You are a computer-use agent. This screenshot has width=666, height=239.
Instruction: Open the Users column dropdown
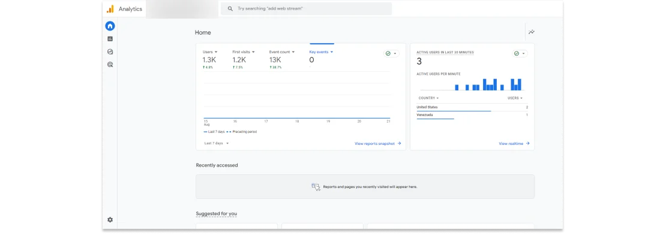coord(515,98)
